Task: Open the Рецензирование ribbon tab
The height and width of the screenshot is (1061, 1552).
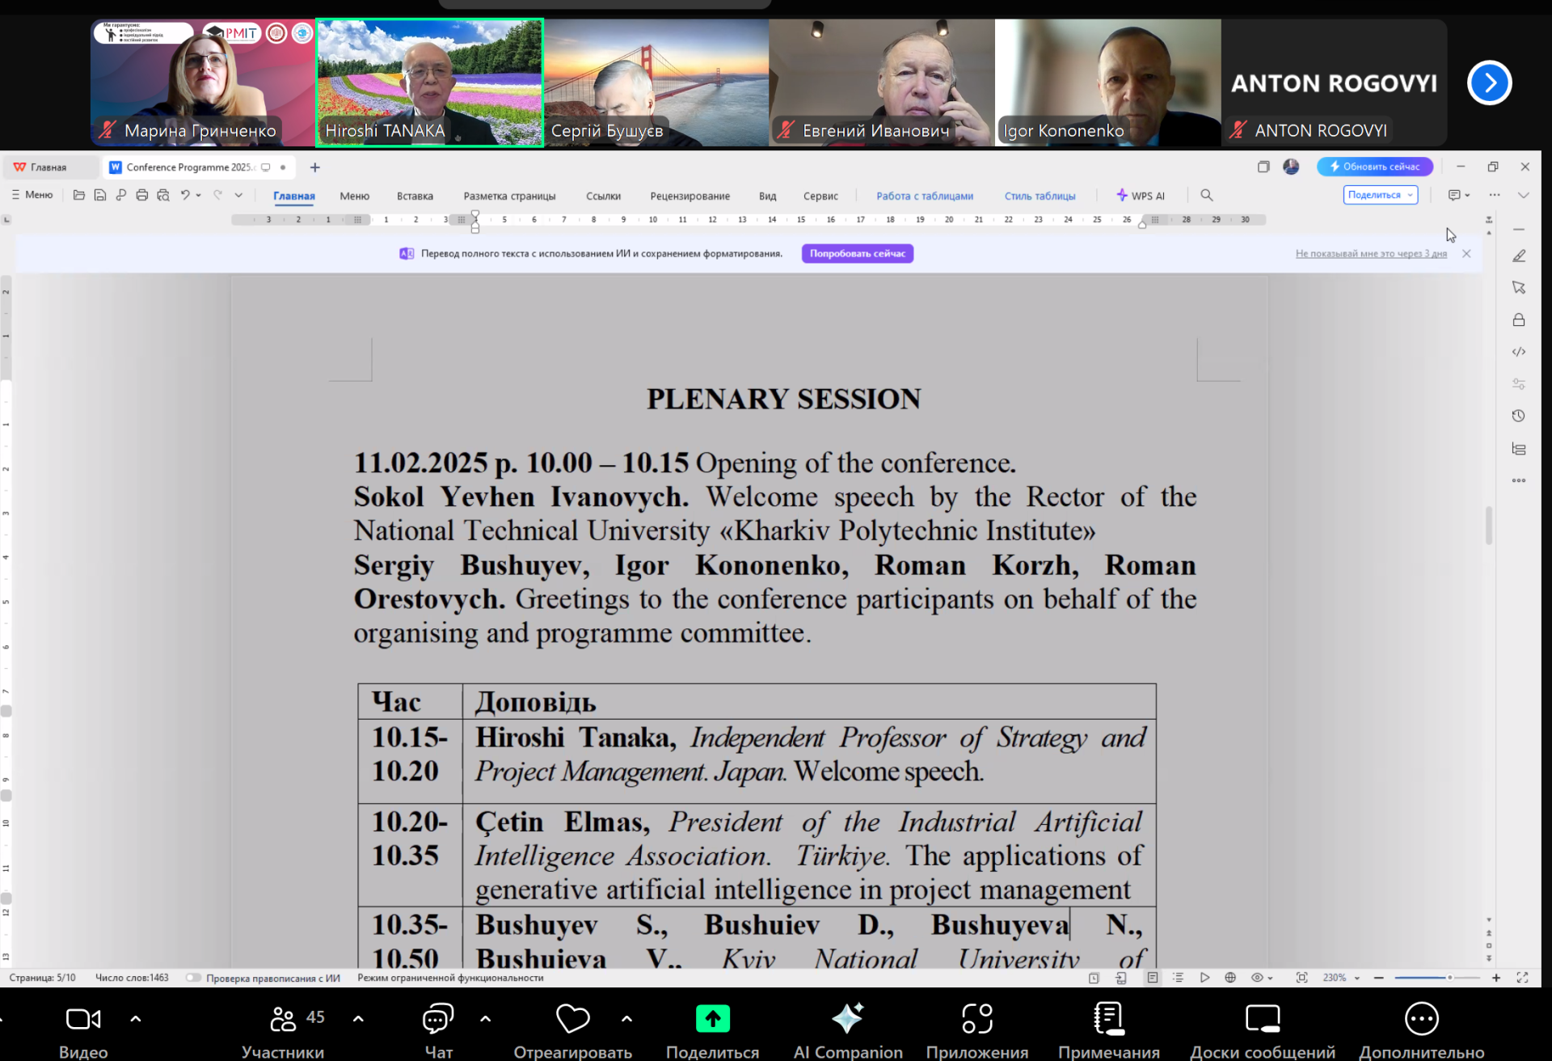Action: tap(690, 196)
